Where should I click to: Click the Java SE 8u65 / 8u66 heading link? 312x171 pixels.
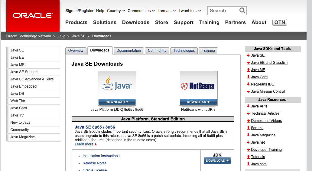coord(95,127)
